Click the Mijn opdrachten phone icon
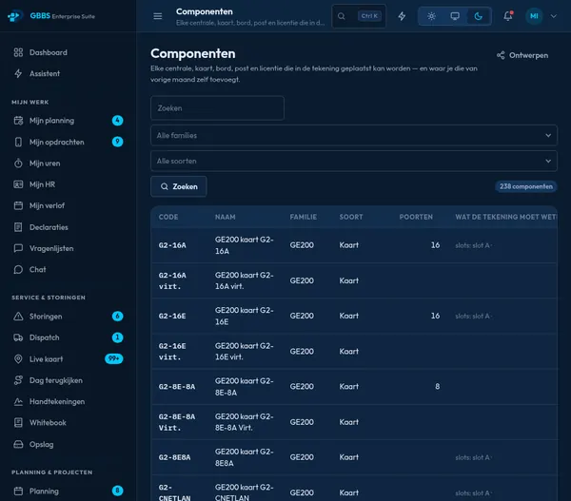 click(18, 142)
